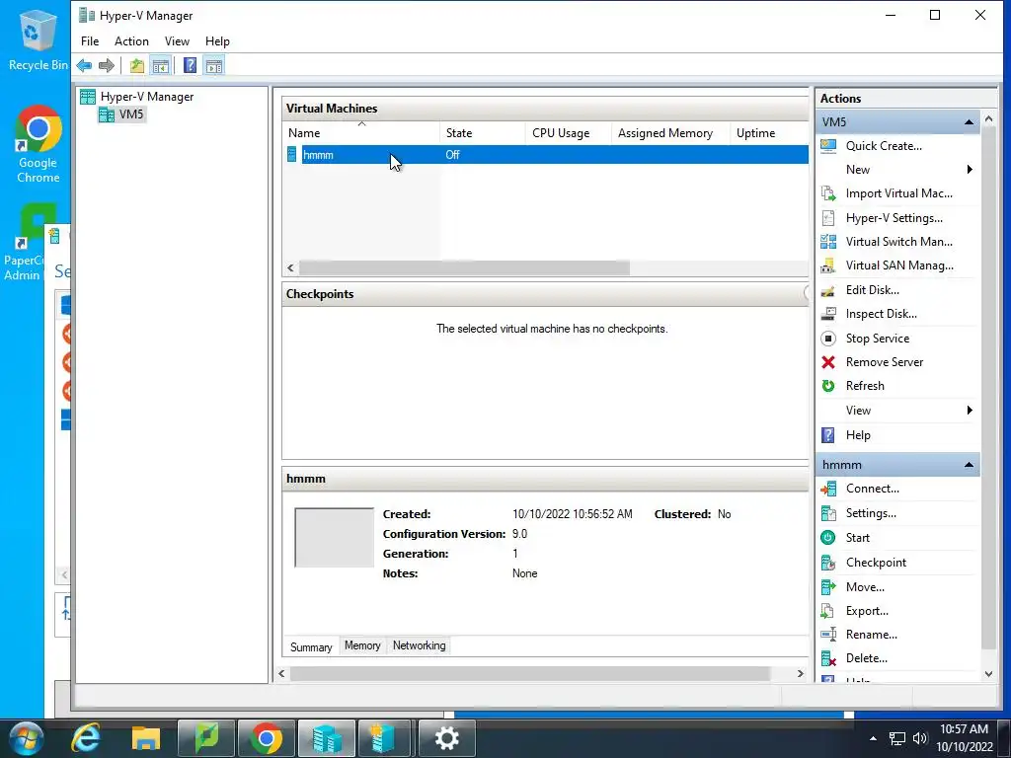Image resolution: width=1011 pixels, height=758 pixels.
Task: Select Hyper-V Manager root in tree
Action: click(146, 97)
